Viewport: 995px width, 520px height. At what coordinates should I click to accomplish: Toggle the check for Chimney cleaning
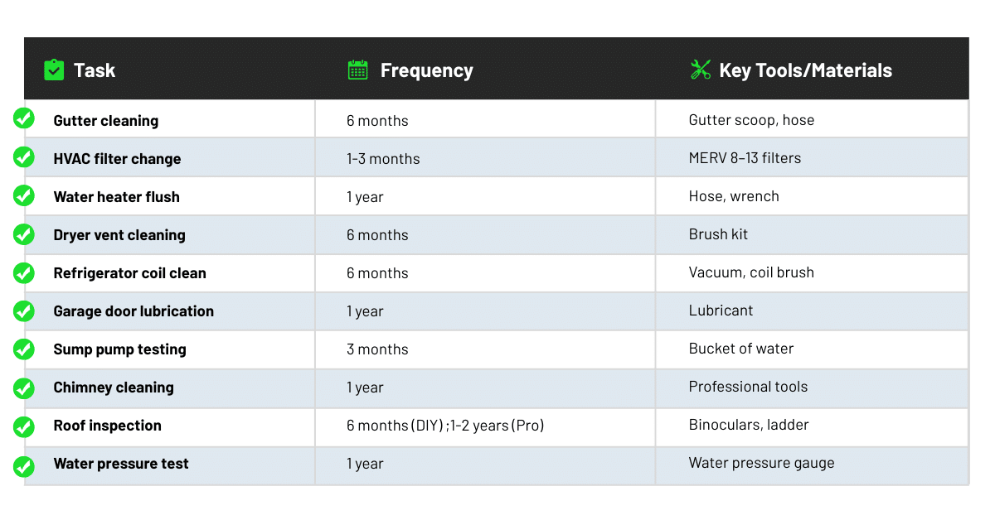click(24, 388)
